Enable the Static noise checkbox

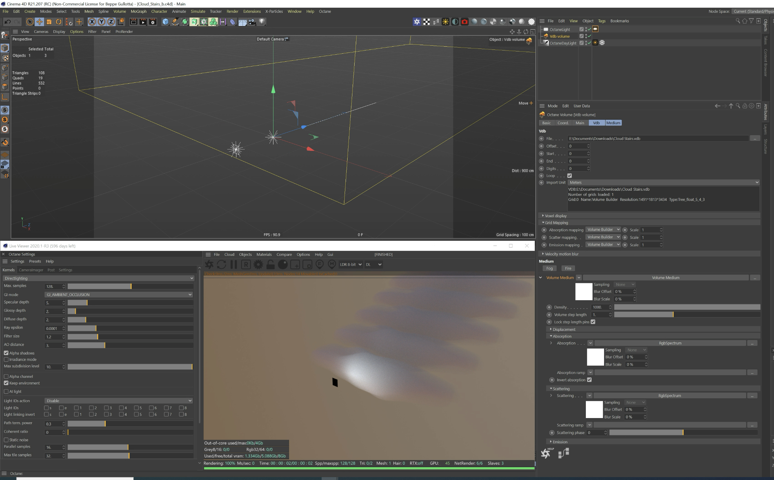[x=6, y=440]
